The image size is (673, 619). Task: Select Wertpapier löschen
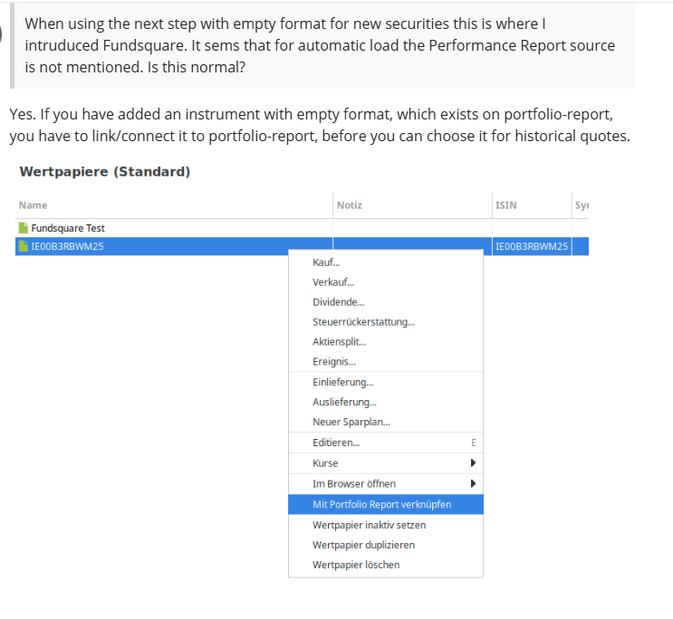click(386, 565)
